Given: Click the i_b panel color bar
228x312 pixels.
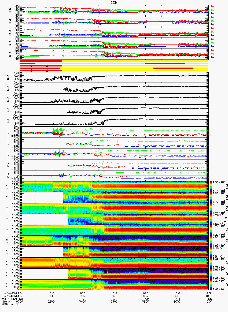Looking at the screenshot, I should click(211, 187).
